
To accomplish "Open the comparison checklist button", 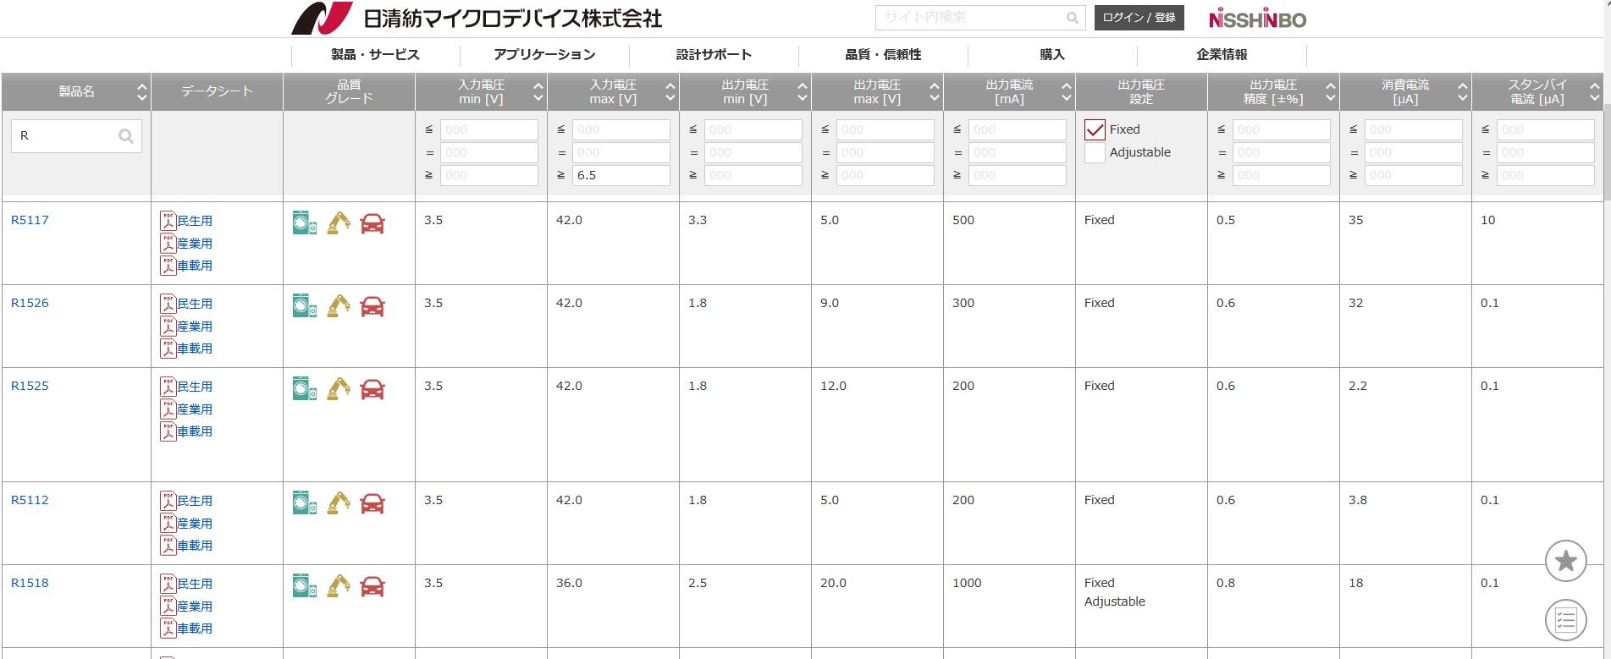I will 1566,620.
